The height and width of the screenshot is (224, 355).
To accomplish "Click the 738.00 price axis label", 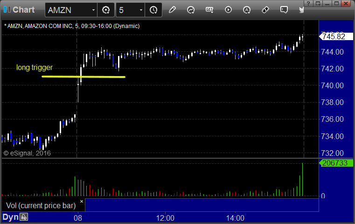I will pos(332,102).
